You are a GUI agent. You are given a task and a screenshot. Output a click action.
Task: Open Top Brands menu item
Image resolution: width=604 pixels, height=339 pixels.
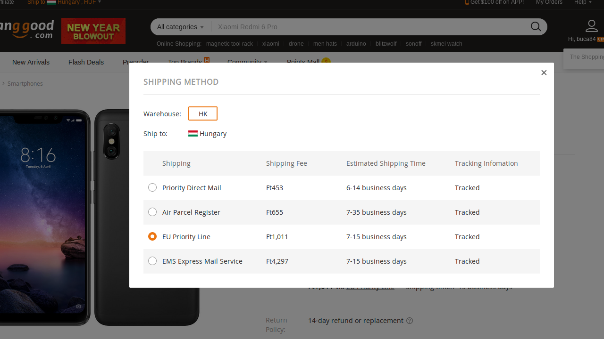click(185, 62)
